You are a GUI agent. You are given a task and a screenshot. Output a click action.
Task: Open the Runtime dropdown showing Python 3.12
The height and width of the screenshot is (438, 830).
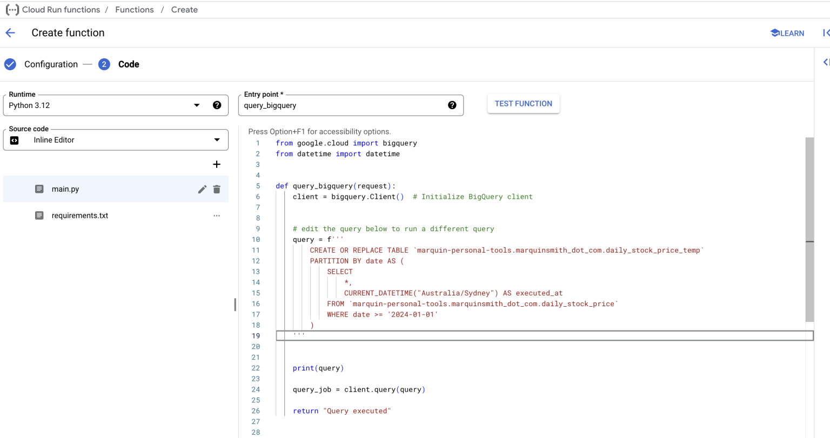pyautogui.click(x=197, y=105)
